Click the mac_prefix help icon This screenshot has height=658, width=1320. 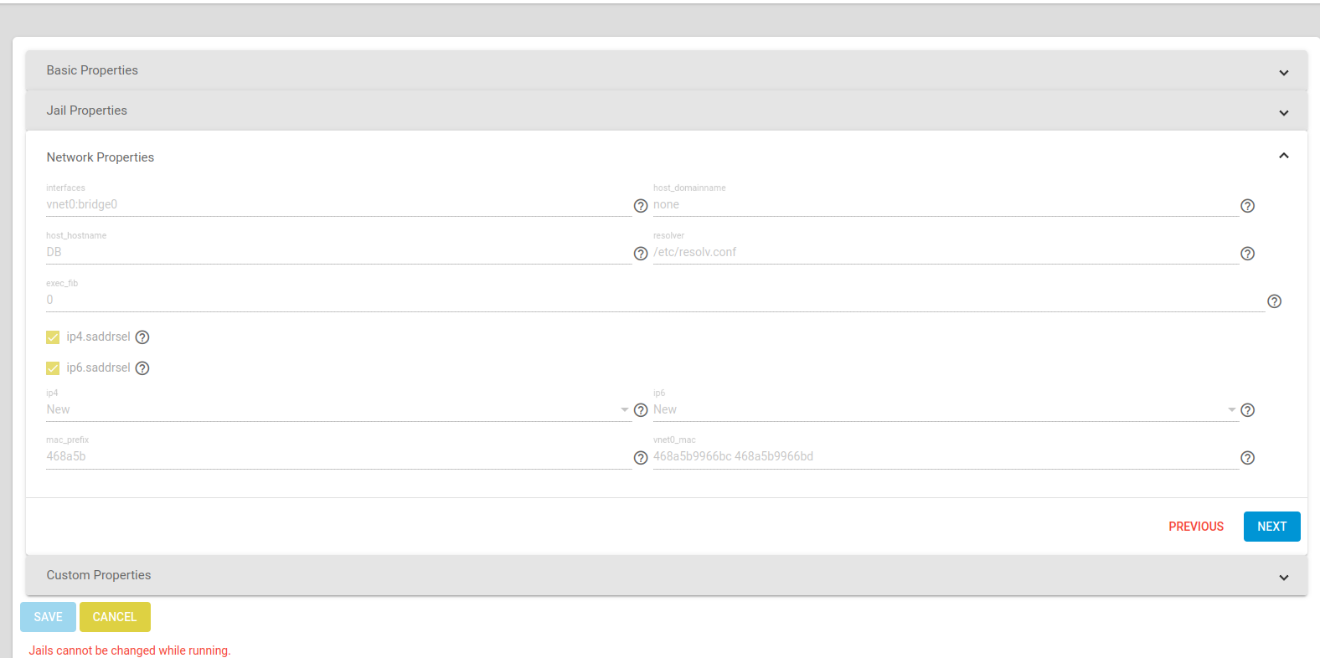tap(641, 458)
